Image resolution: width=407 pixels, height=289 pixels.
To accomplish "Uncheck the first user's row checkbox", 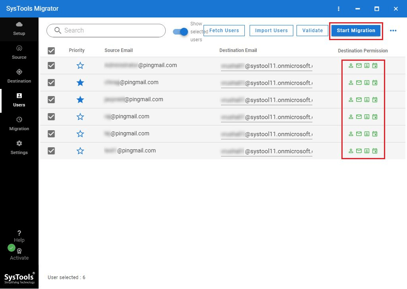I will pyautogui.click(x=51, y=66).
